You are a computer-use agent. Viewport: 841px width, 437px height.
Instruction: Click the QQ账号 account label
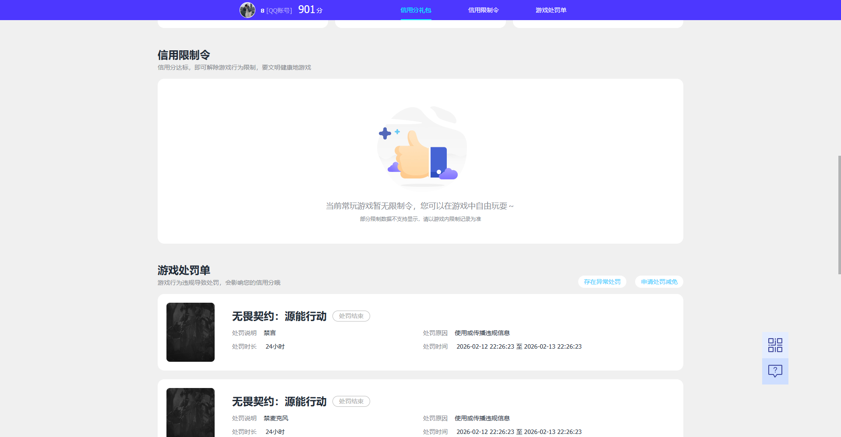point(279,10)
